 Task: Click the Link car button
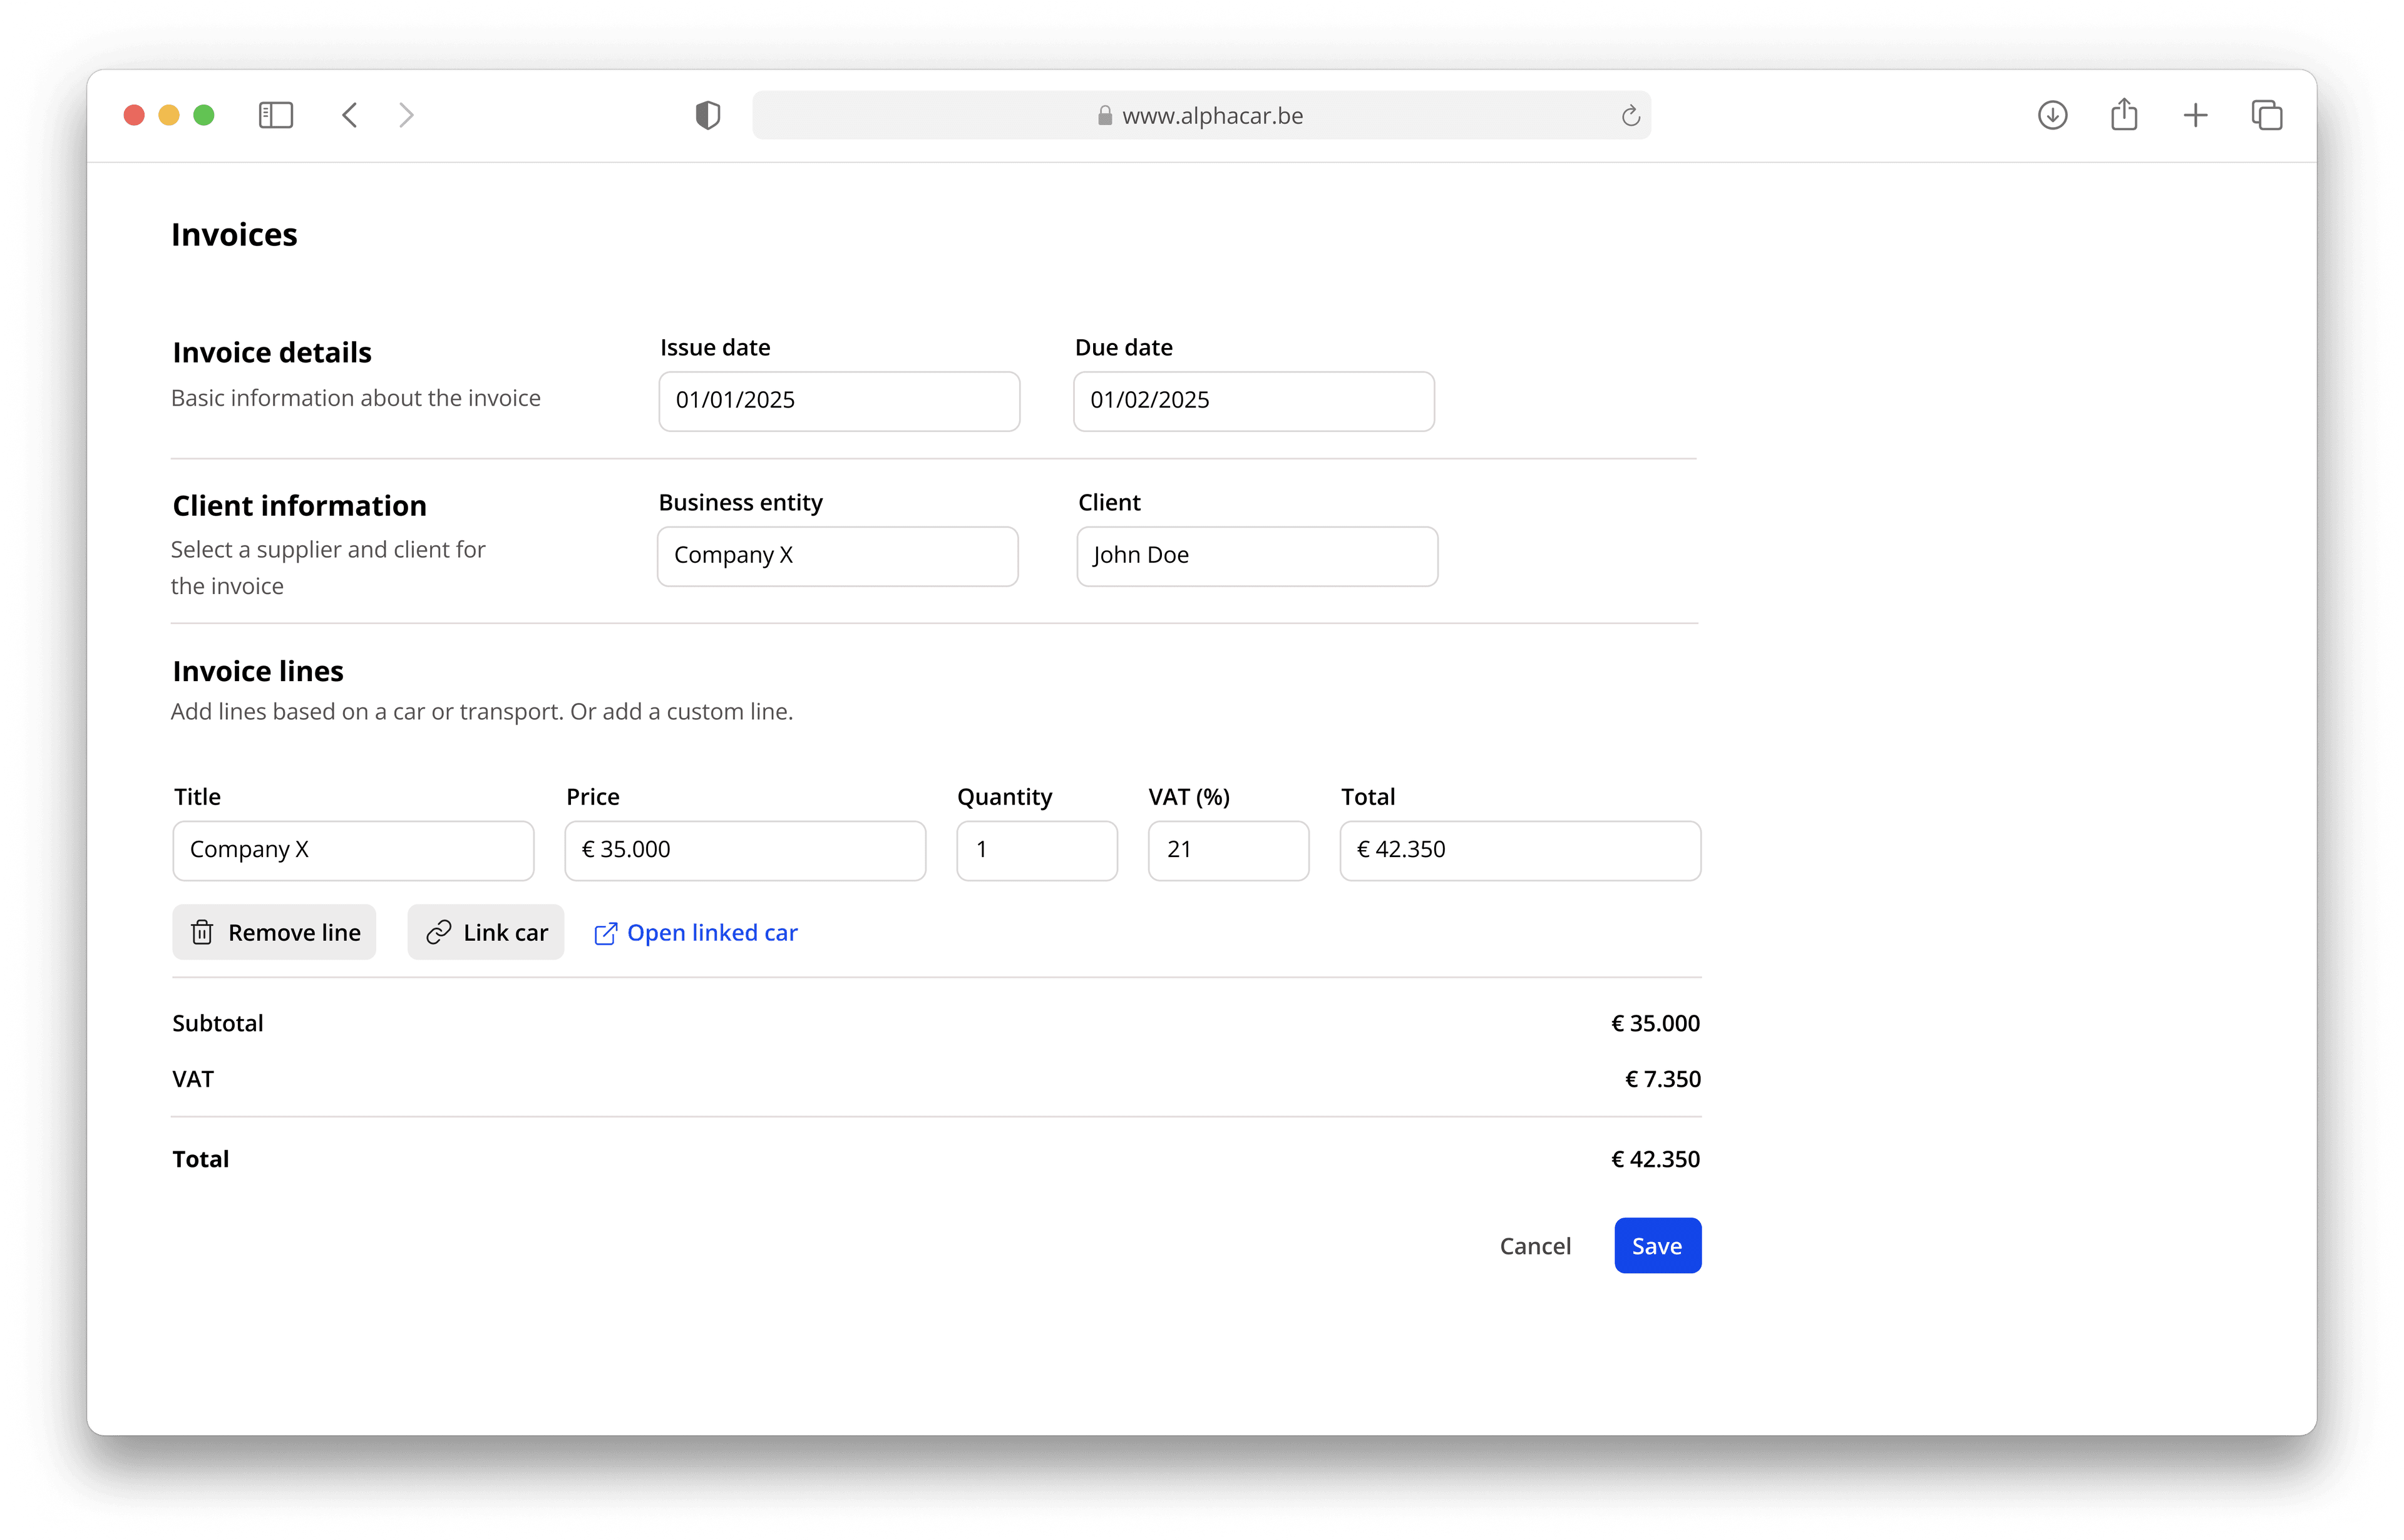tap(486, 932)
